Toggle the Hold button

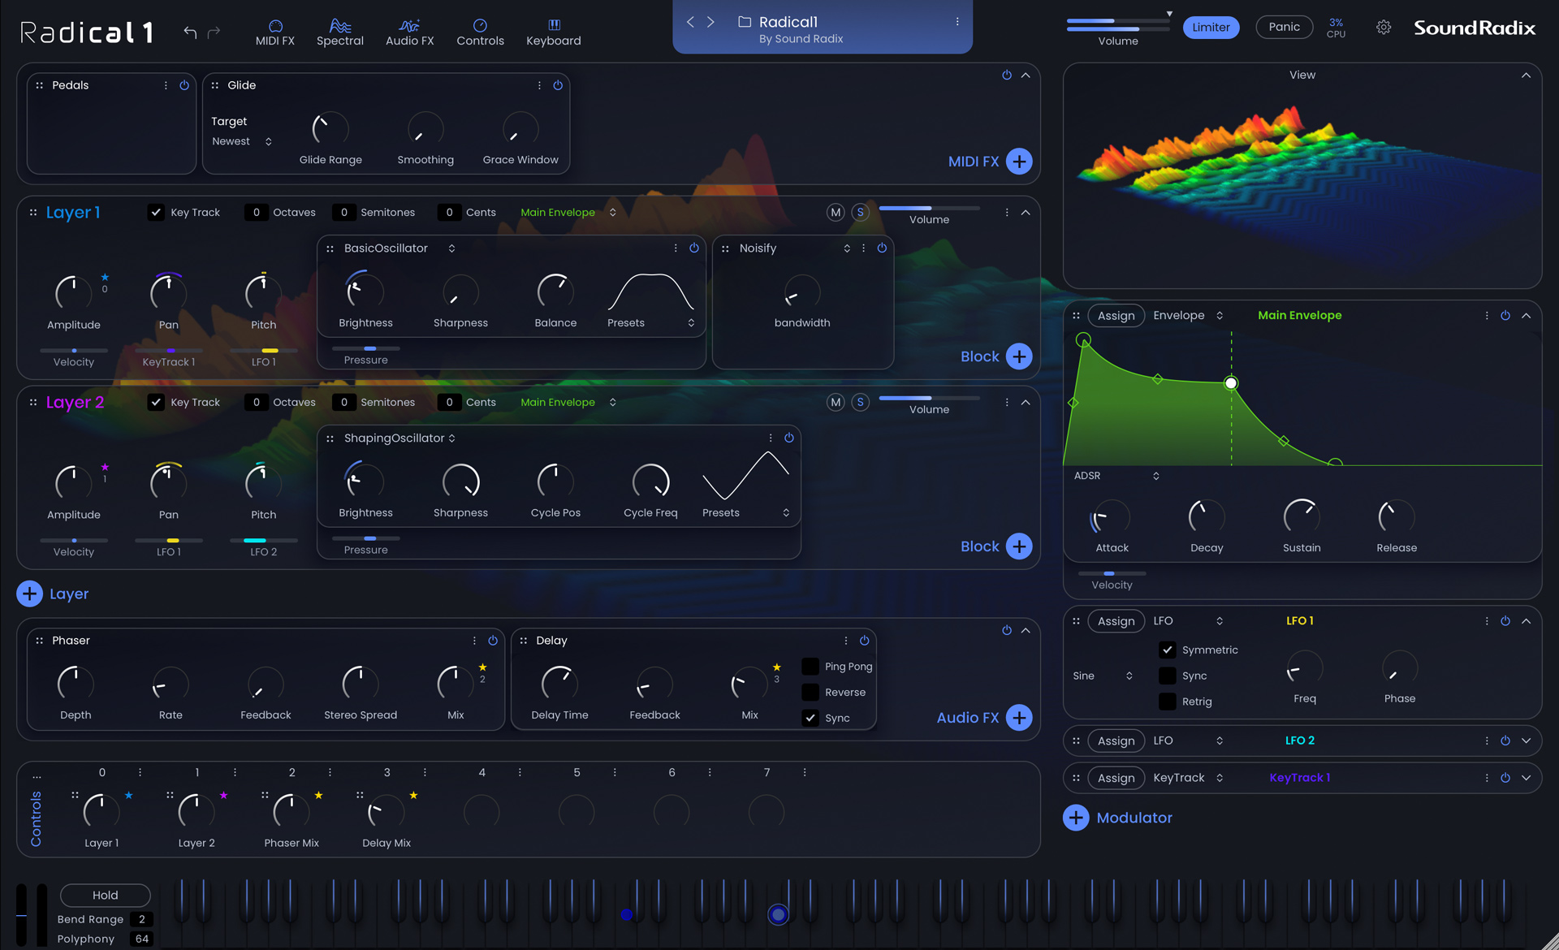(x=105, y=895)
